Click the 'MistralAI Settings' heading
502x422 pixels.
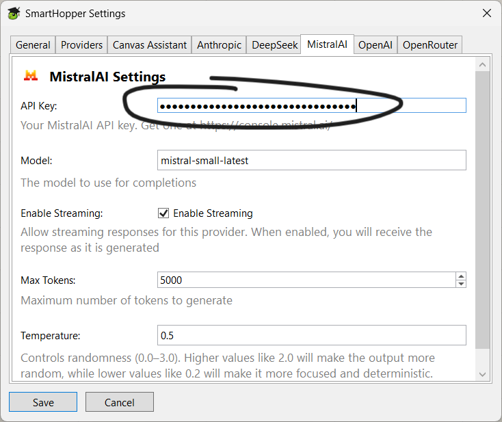(107, 77)
